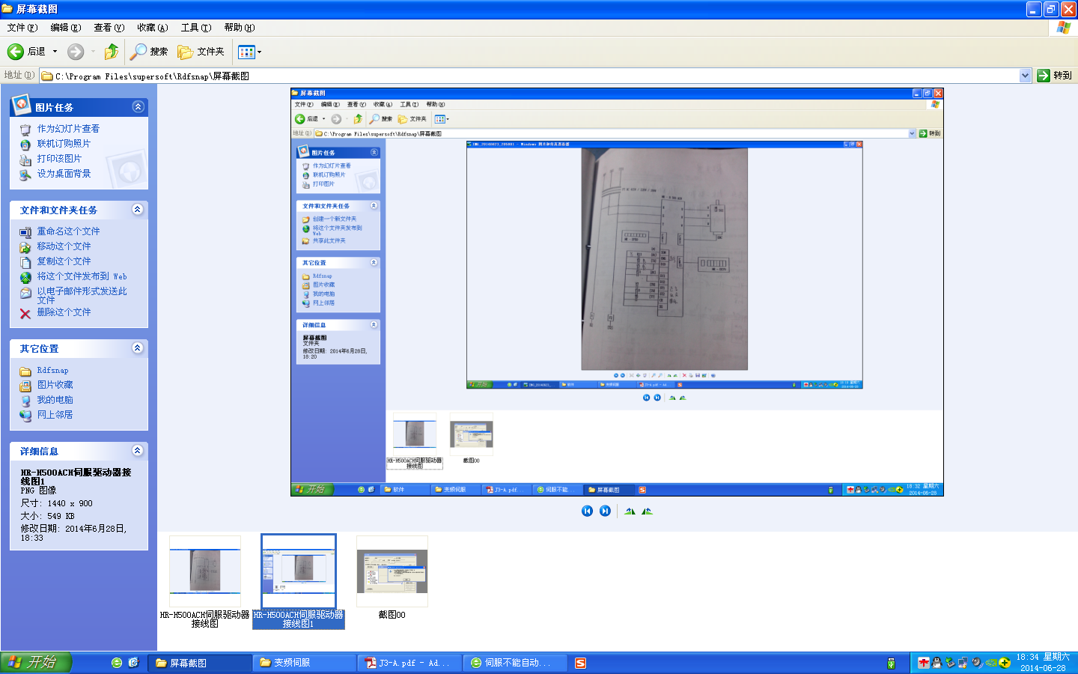Select the 截图00 thumbnail
The width and height of the screenshot is (1078, 674).
[x=392, y=571]
